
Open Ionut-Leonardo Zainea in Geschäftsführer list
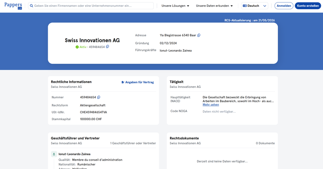click(74, 154)
